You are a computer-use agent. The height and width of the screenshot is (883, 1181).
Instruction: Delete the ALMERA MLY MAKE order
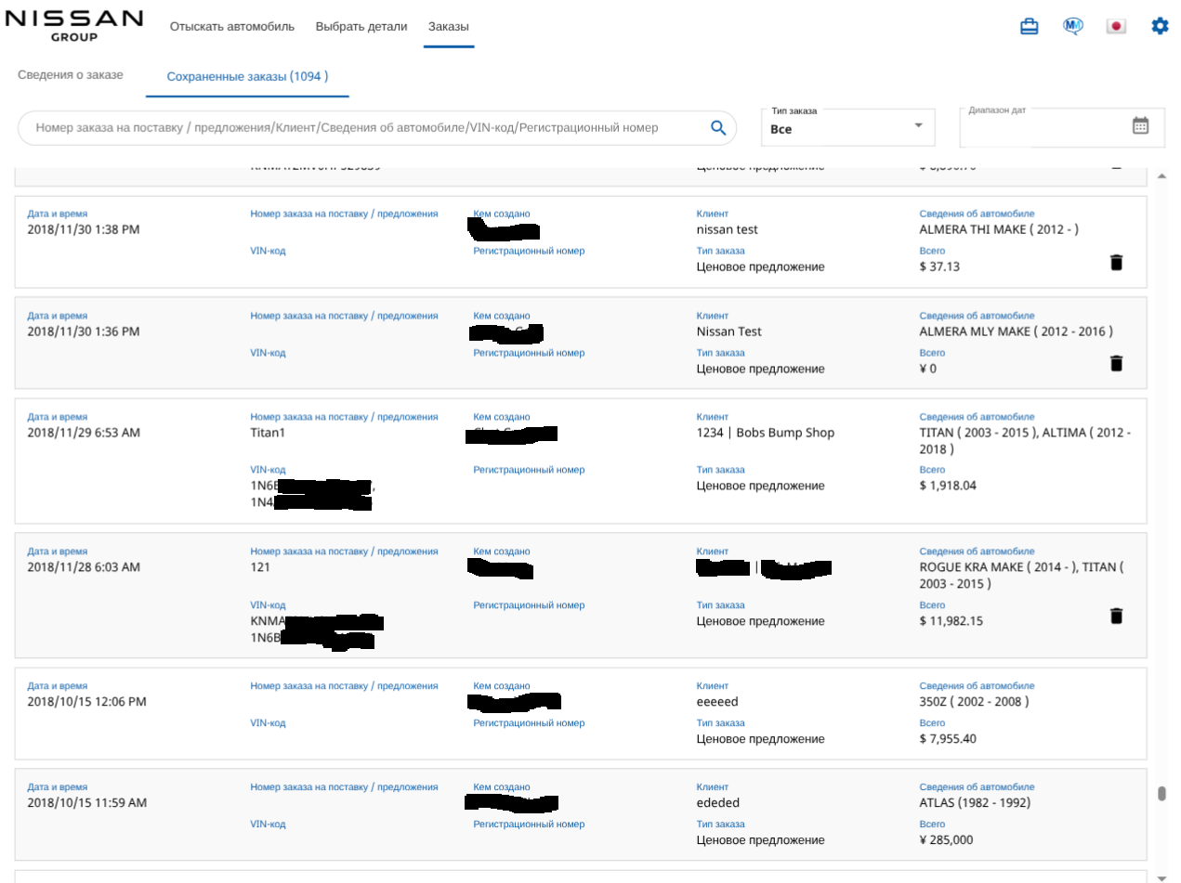coord(1116,364)
